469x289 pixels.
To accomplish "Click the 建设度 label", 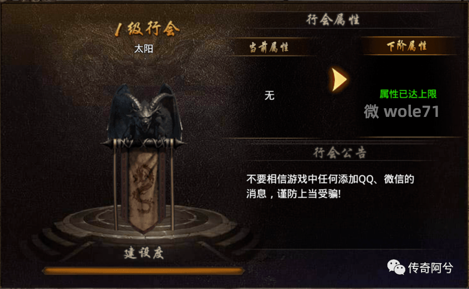I will (144, 253).
